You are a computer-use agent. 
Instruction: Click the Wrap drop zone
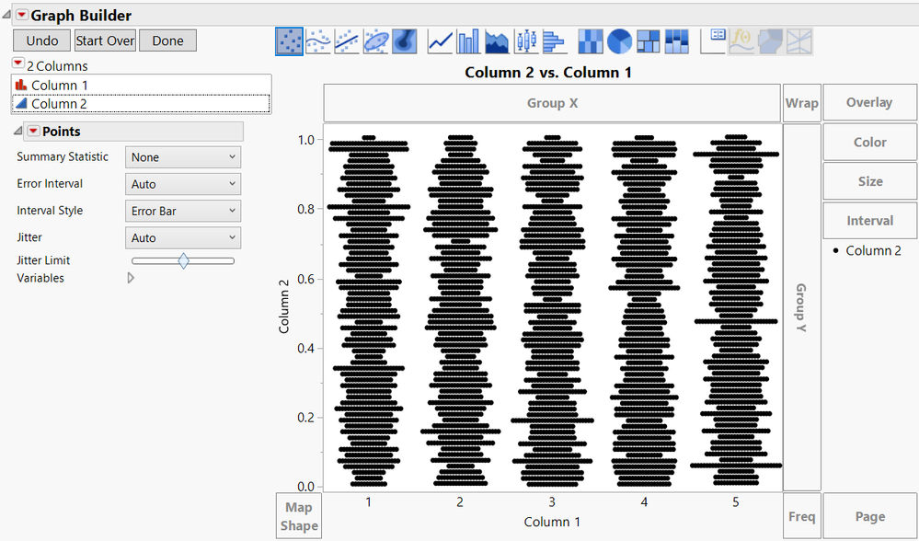click(802, 102)
